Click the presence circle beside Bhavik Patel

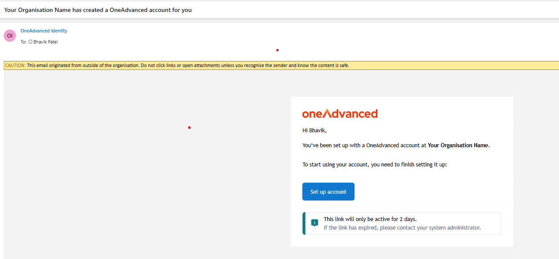pyautogui.click(x=30, y=42)
